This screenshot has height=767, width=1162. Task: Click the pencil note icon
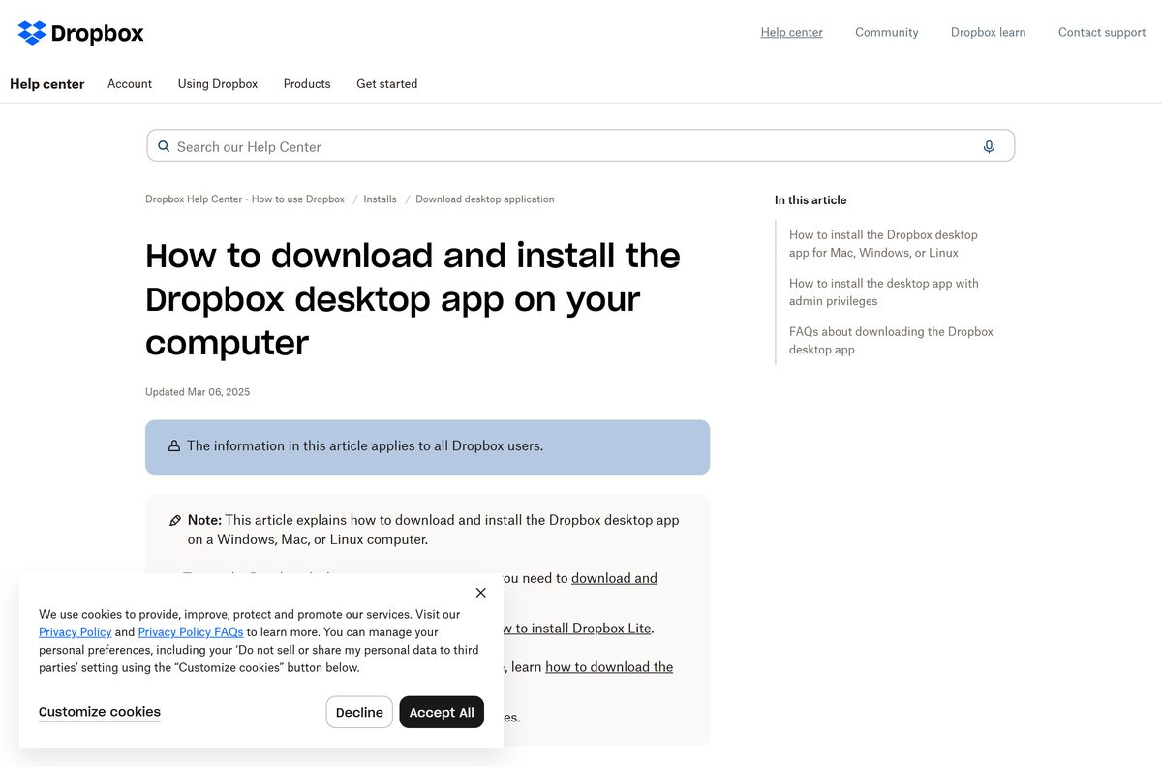(x=175, y=520)
